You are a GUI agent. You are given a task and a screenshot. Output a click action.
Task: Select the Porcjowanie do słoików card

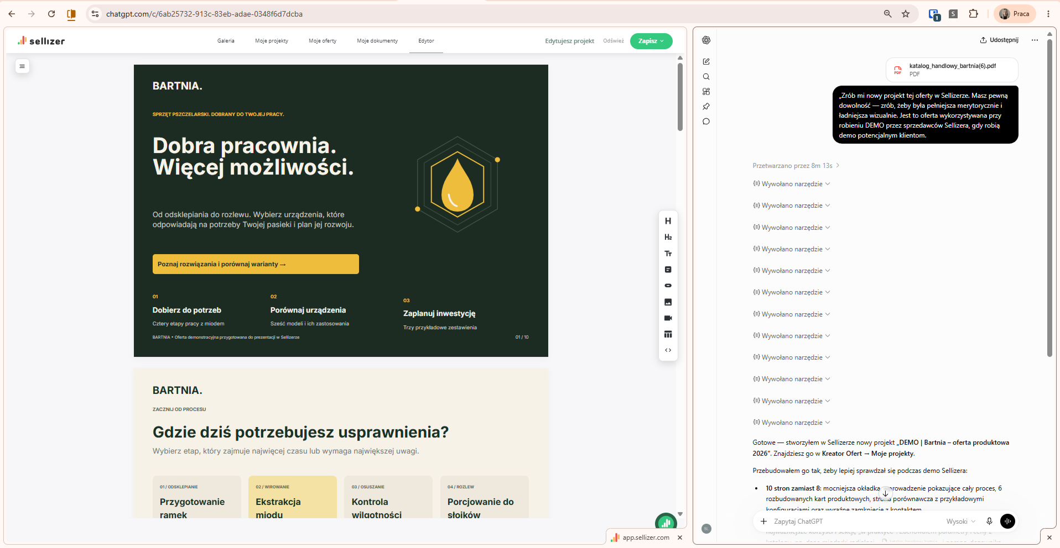(x=485, y=497)
